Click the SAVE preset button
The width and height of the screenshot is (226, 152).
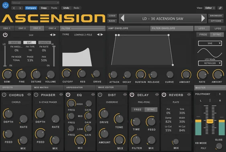click(x=112, y=21)
